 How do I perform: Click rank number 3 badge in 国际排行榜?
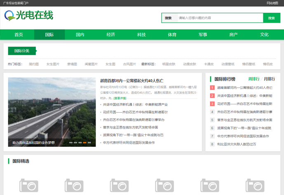click(212, 104)
